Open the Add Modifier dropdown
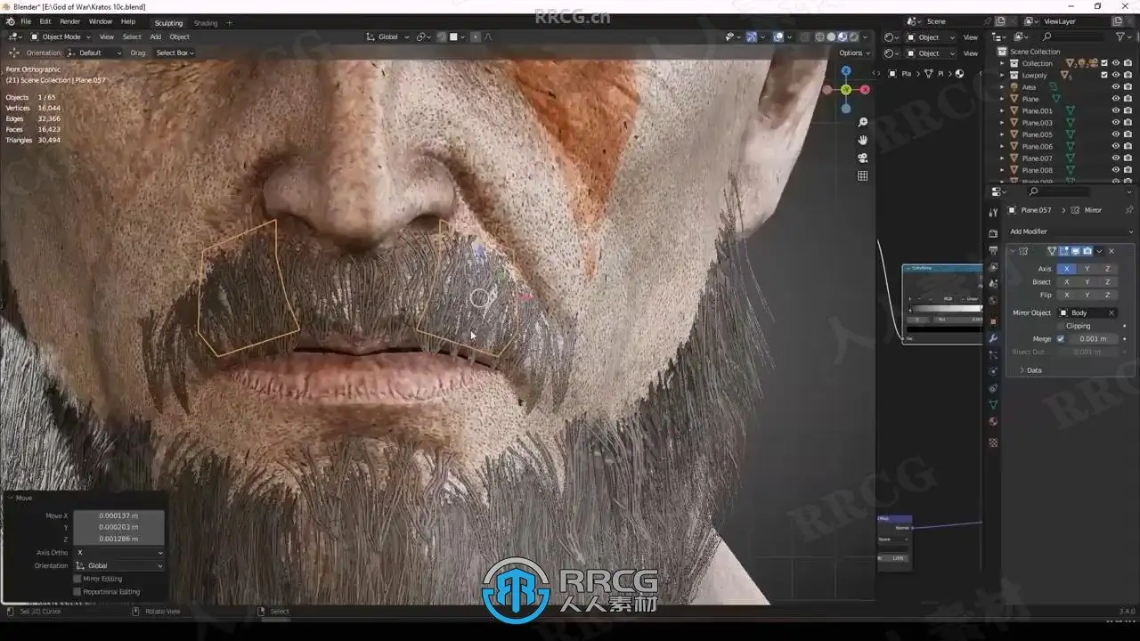The height and width of the screenshot is (641, 1140). point(1071,231)
